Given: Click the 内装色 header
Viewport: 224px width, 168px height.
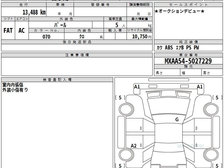Looking at the screenshot, I should click(x=84, y=31).
